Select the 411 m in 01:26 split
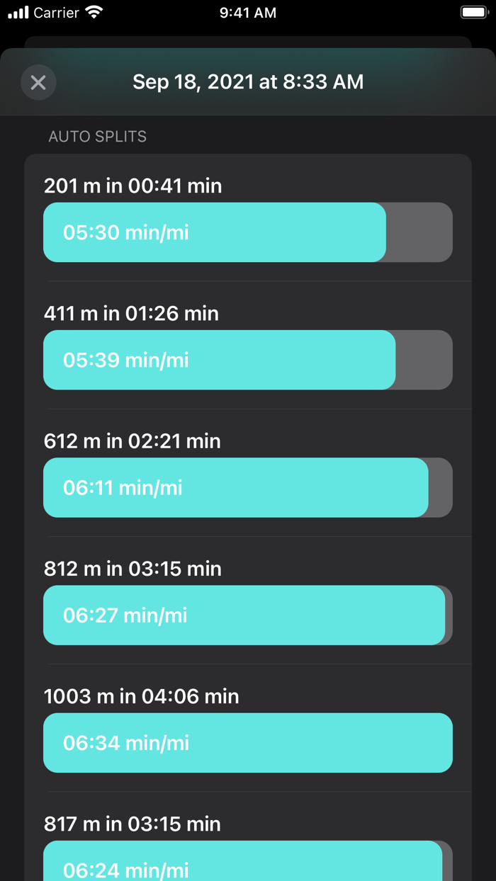Screen dimensions: 496x881 [x=132, y=313]
